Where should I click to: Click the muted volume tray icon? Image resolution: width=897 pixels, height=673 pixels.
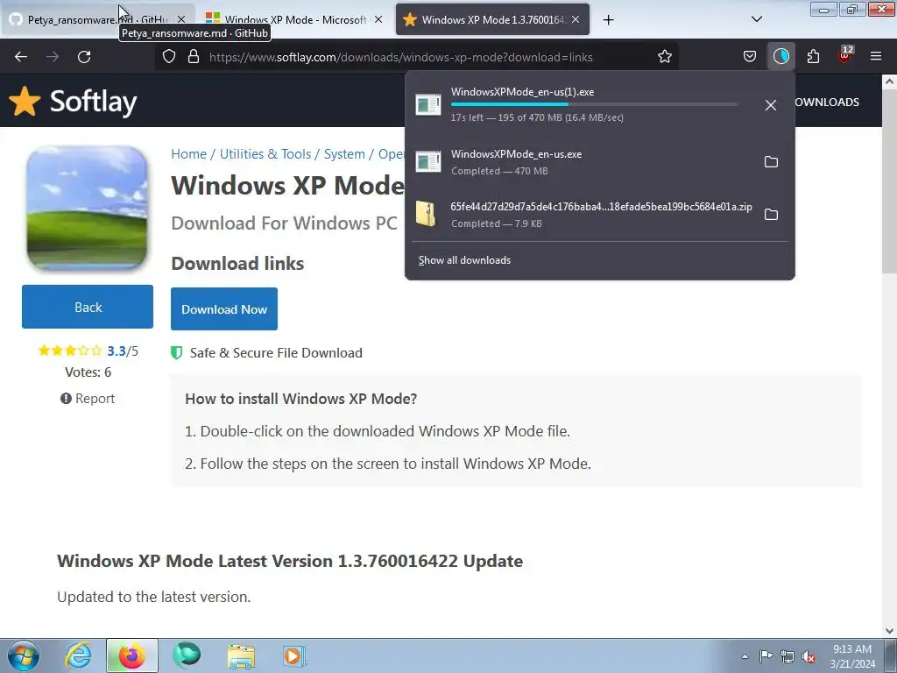(x=809, y=656)
